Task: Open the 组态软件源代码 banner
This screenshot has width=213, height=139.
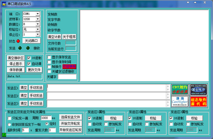Action: point(198,101)
